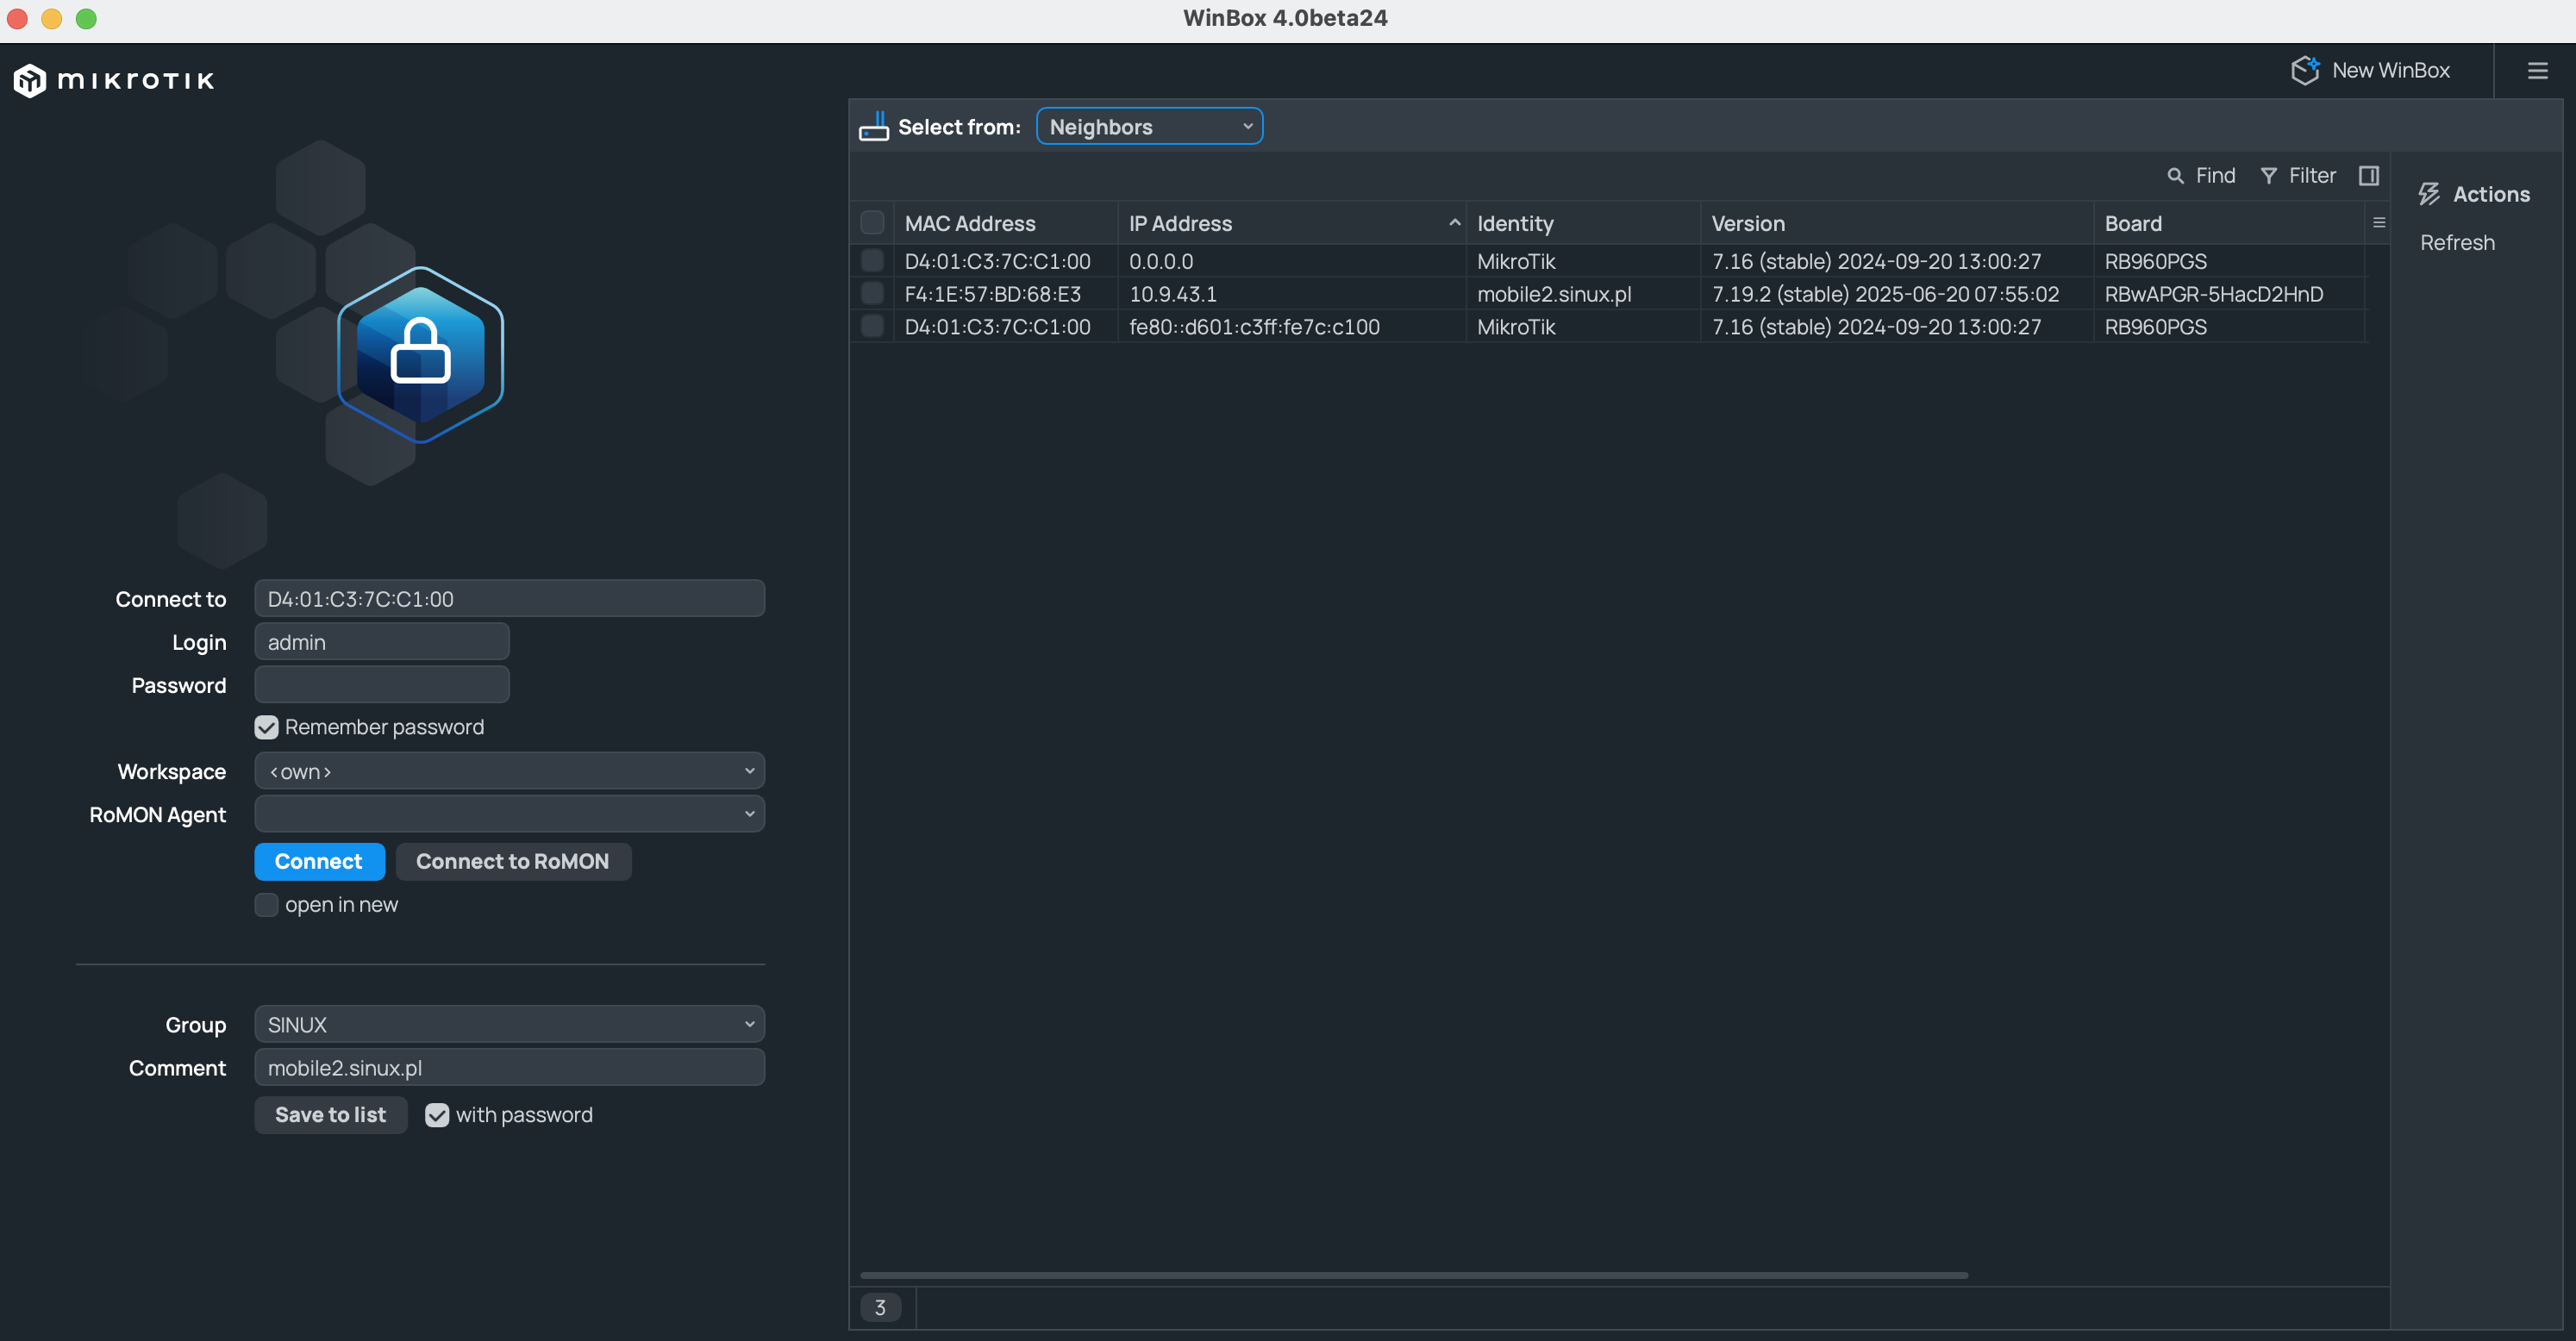Toggle the with password checkbox
The image size is (2576, 1341).
pyautogui.click(x=437, y=1114)
